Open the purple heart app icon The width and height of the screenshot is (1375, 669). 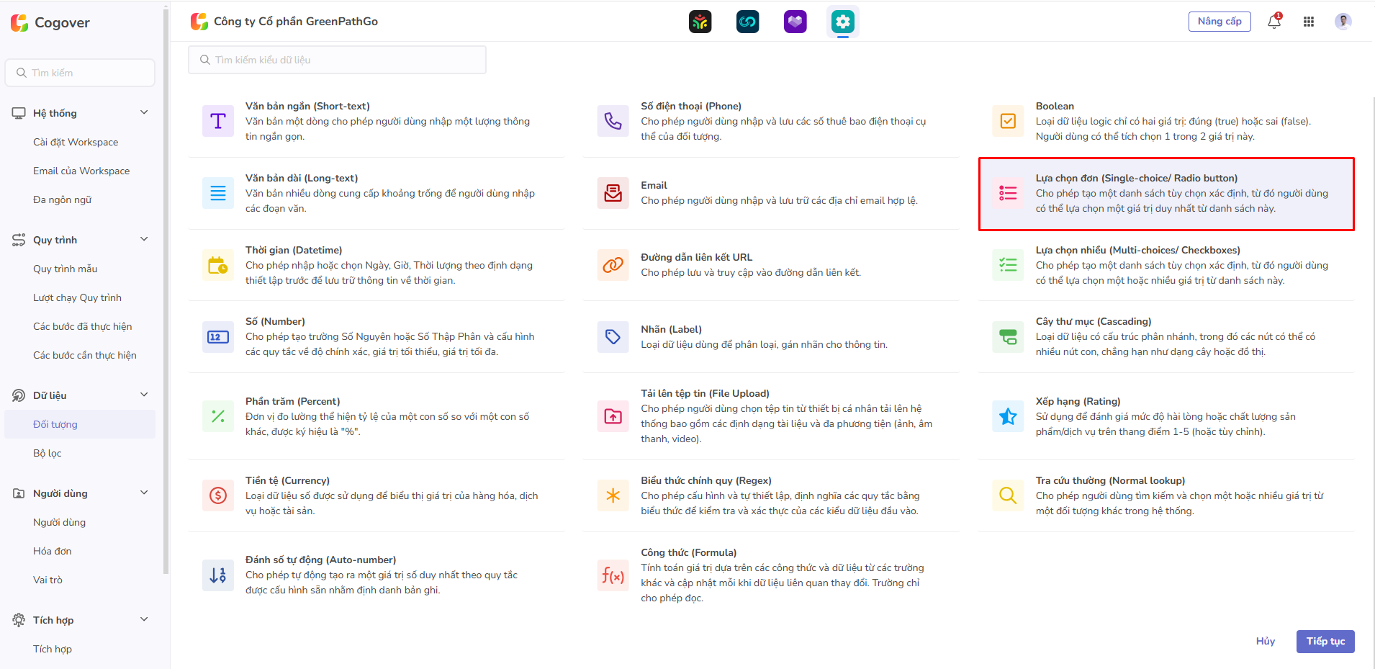tap(795, 22)
